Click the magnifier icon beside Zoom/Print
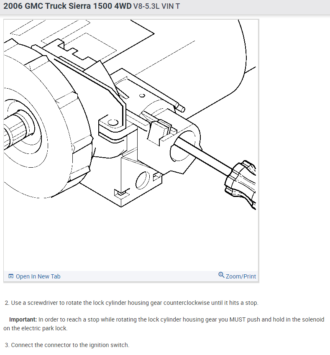330x355 pixels. (221, 275)
